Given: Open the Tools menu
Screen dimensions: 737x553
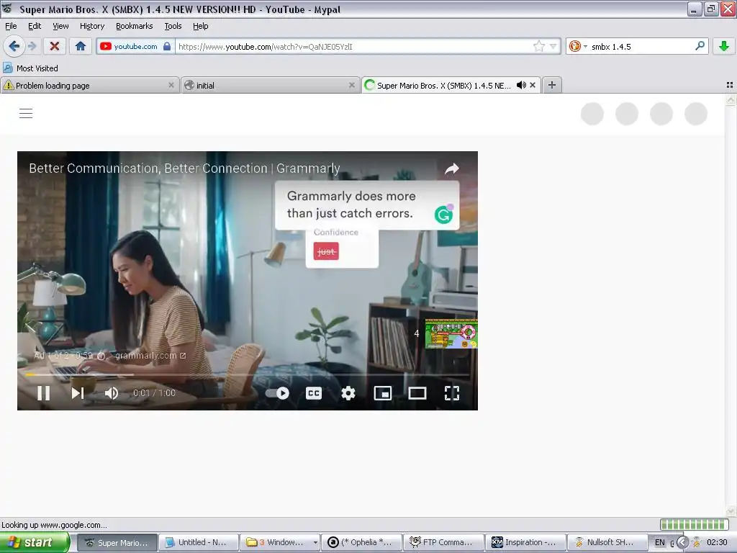Looking at the screenshot, I should point(173,26).
